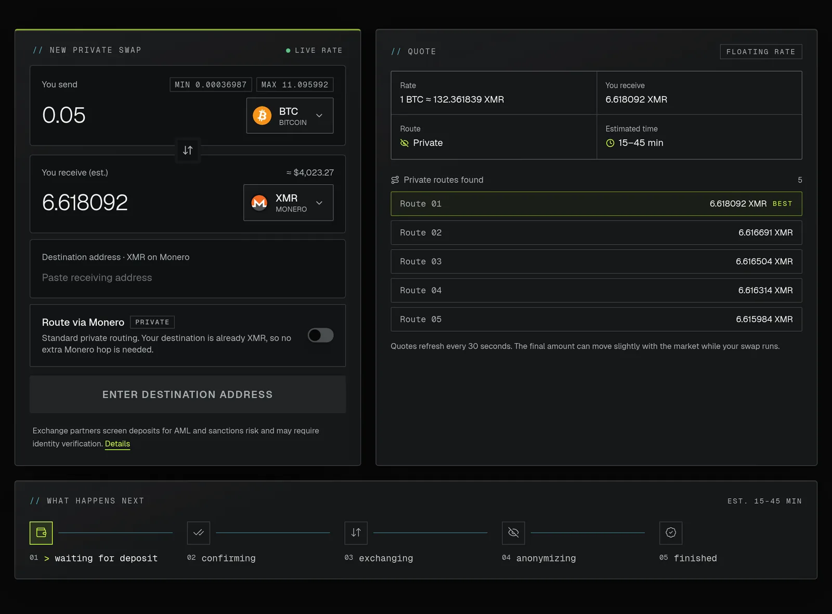Click the Monero logo icon
The image size is (832, 614).
click(259, 203)
